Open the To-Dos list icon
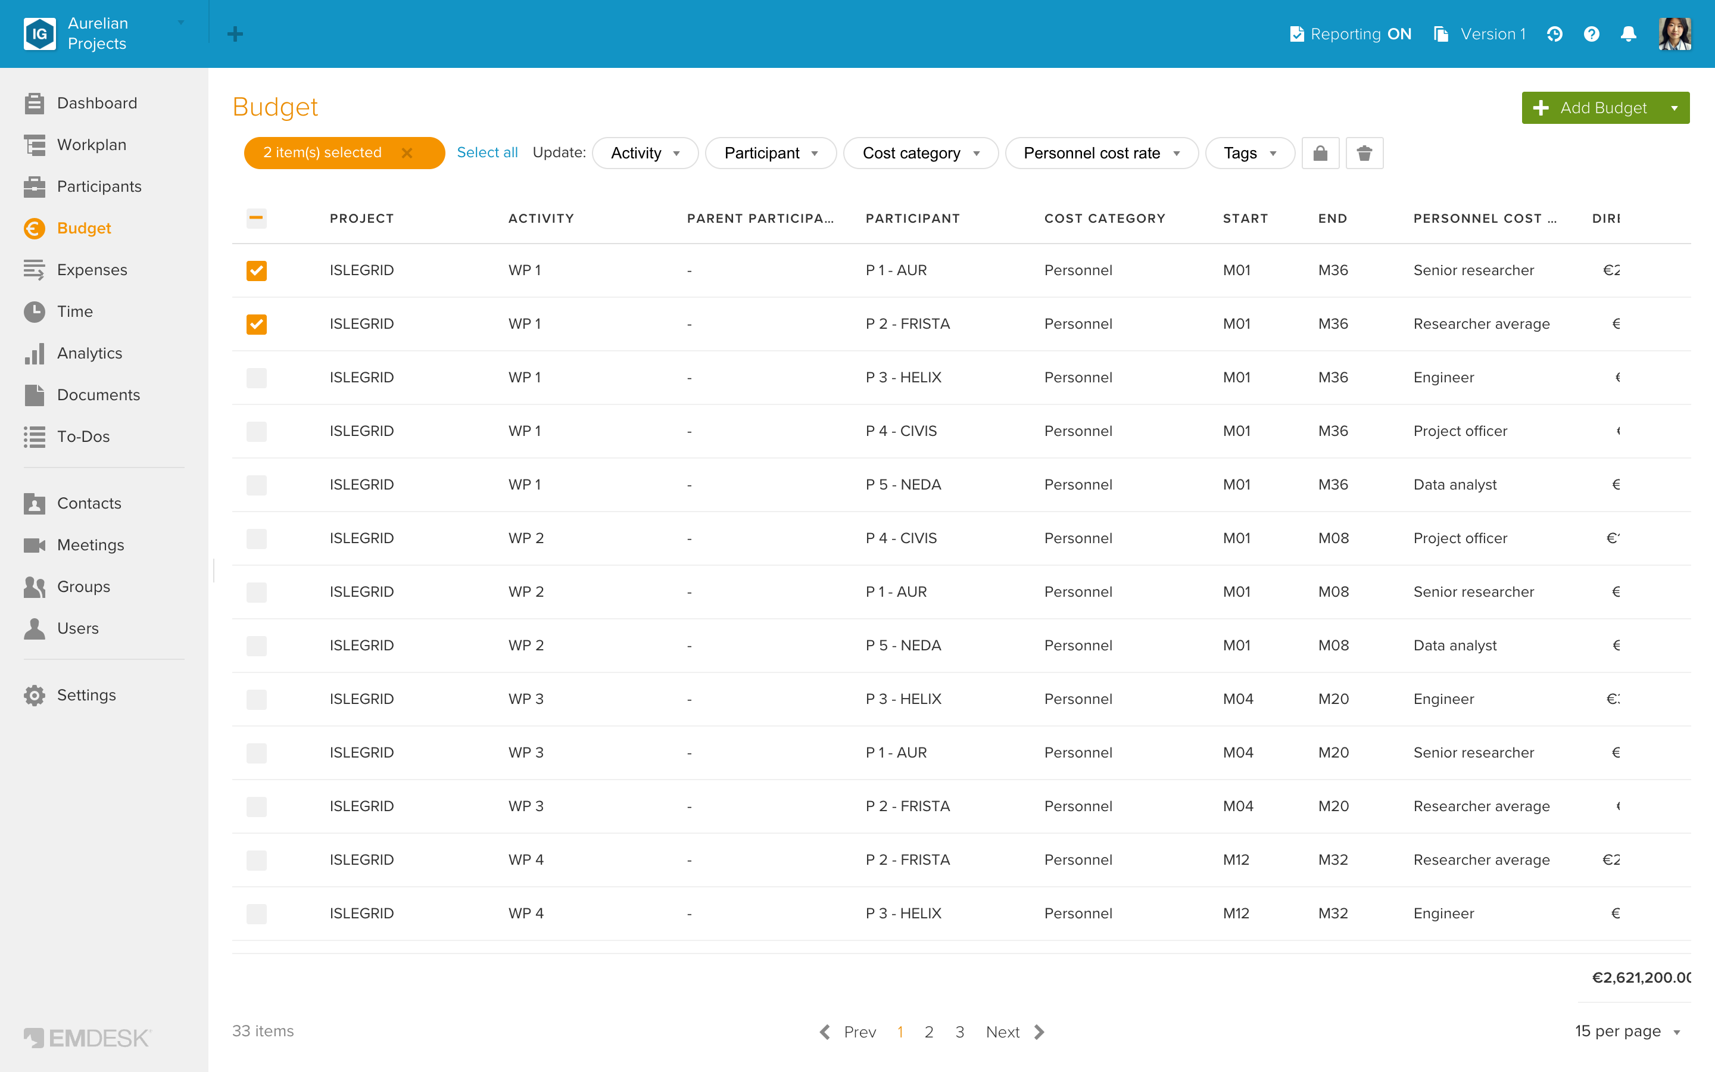This screenshot has width=1715, height=1072. click(34, 437)
